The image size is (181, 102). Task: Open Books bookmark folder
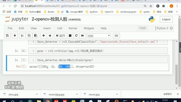[49, 12]
